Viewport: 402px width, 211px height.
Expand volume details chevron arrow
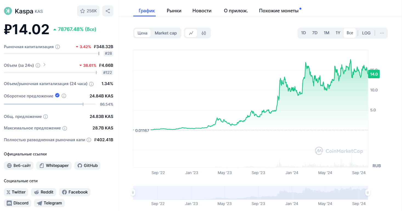(44, 65)
